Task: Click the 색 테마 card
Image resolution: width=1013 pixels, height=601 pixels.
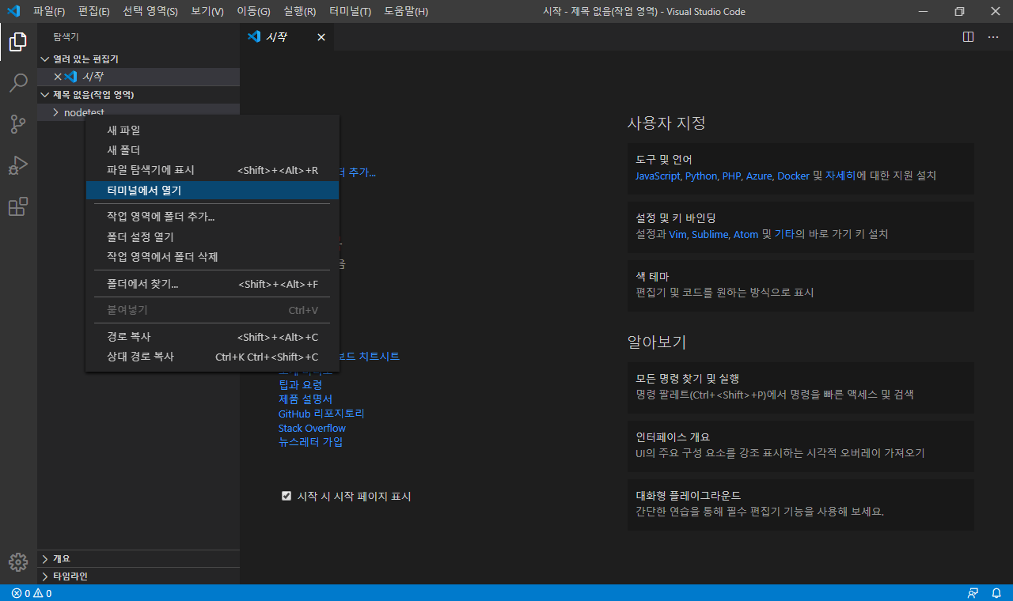Action: pyautogui.click(x=801, y=285)
